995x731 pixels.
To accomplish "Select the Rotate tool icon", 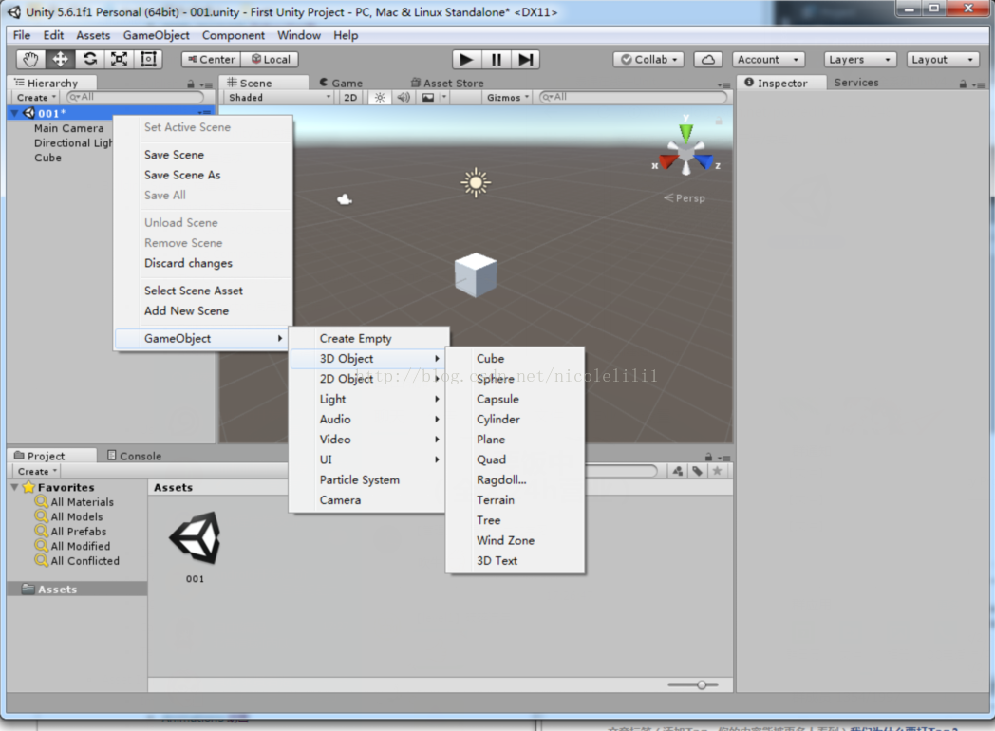I will 90,59.
